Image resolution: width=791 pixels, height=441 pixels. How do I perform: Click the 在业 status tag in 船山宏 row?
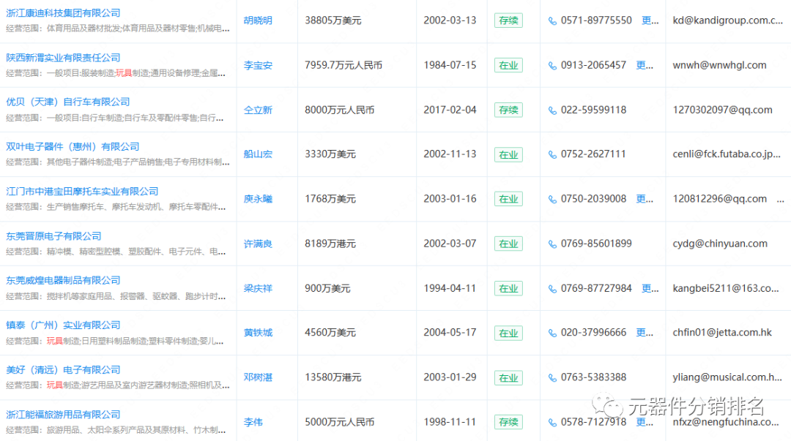point(508,155)
